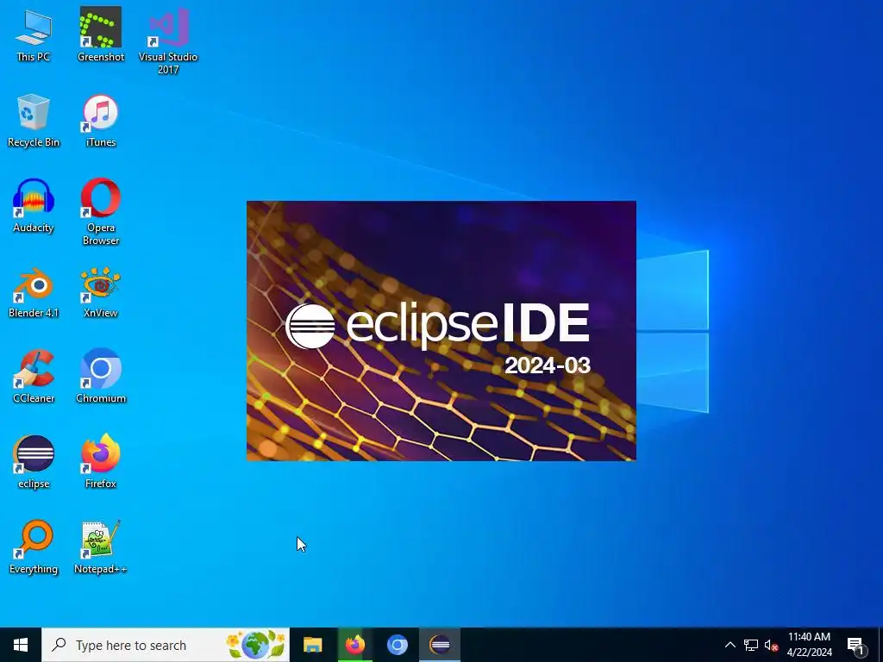The height and width of the screenshot is (662, 883).
Task: Click the Earth Day search highlight icon
Action: coord(256,645)
